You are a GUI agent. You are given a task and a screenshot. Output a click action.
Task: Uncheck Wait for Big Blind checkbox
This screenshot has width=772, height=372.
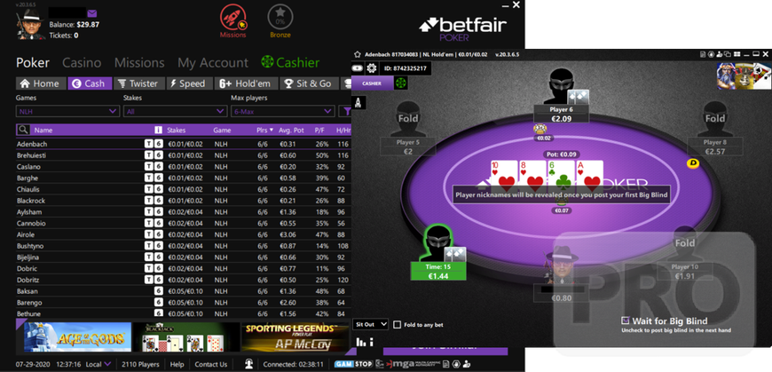(626, 321)
